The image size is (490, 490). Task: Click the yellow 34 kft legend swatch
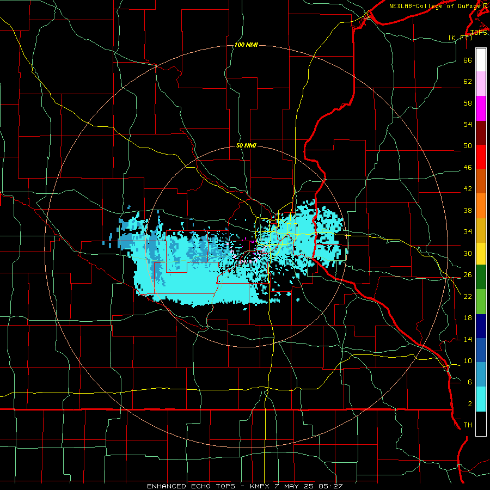click(x=481, y=254)
